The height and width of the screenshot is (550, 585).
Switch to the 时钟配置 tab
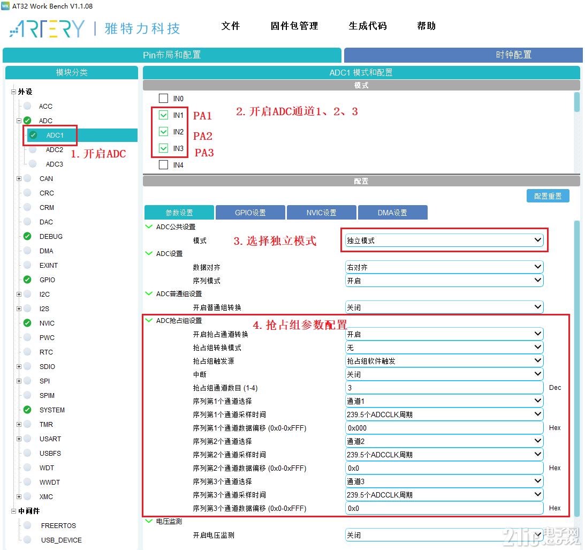point(463,55)
